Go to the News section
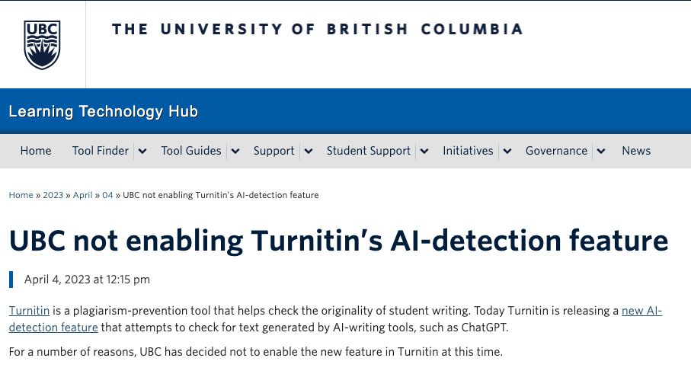Viewport: 691px width, 374px height. click(x=636, y=151)
